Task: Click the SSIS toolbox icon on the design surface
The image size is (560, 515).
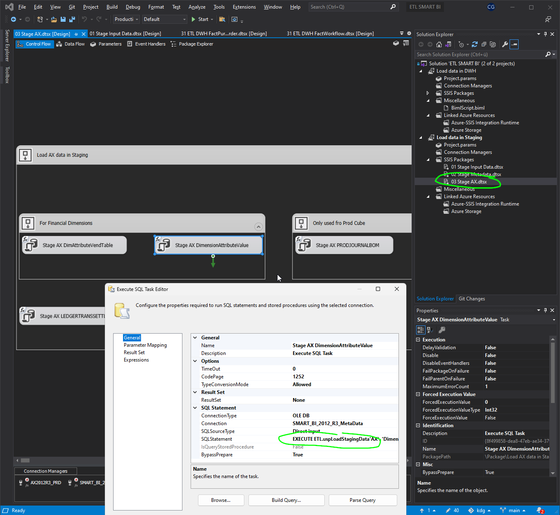Action: click(x=406, y=43)
